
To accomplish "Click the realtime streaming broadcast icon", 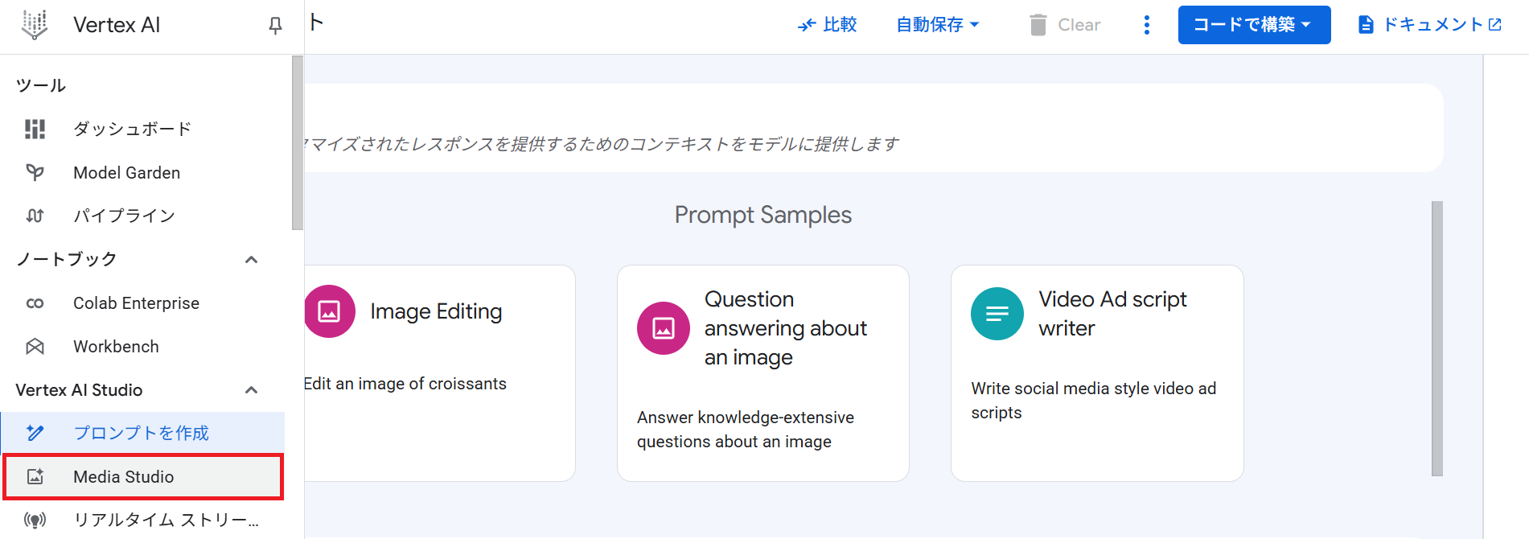I will coord(35,520).
